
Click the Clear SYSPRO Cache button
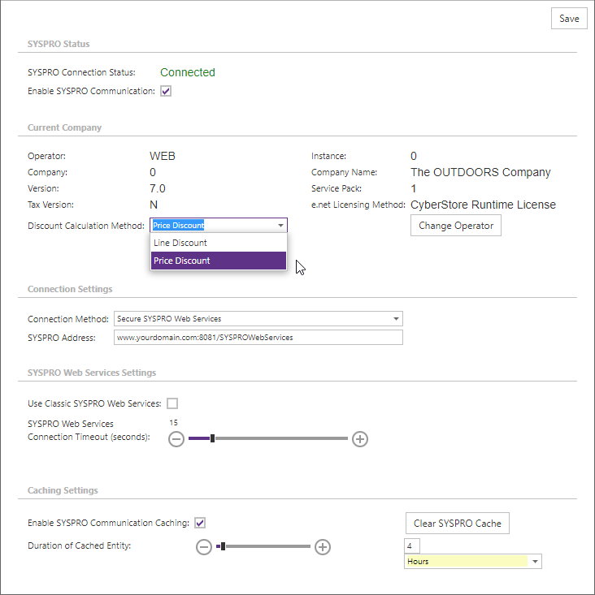pos(458,524)
